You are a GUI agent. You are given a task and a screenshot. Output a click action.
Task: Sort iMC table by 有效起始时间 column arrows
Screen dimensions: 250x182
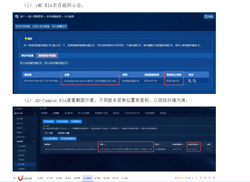click(x=161, y=75)
